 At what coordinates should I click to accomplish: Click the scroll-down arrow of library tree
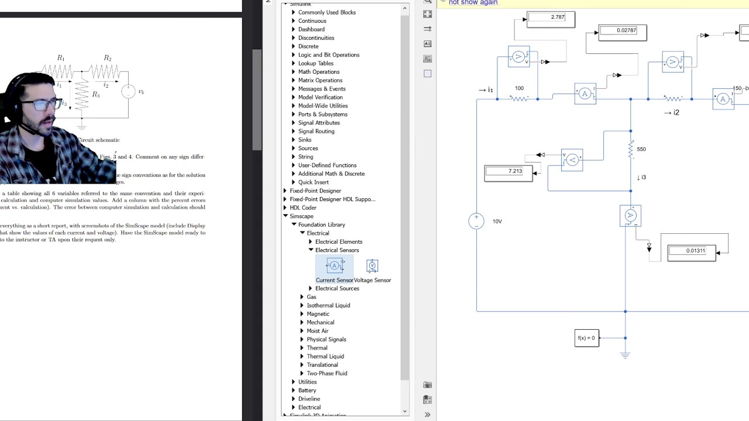point(405,411)
